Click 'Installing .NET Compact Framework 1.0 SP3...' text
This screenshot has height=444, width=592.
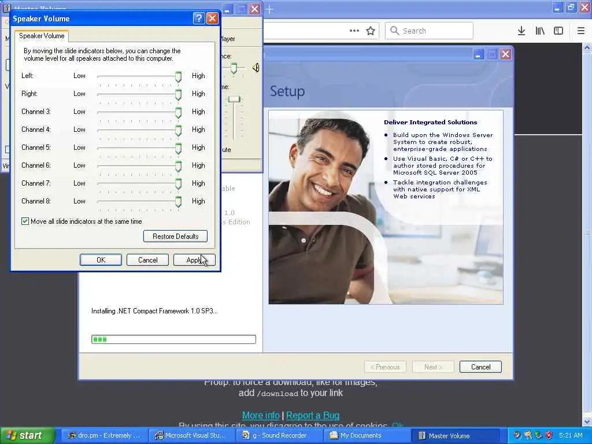pos(154,311)
